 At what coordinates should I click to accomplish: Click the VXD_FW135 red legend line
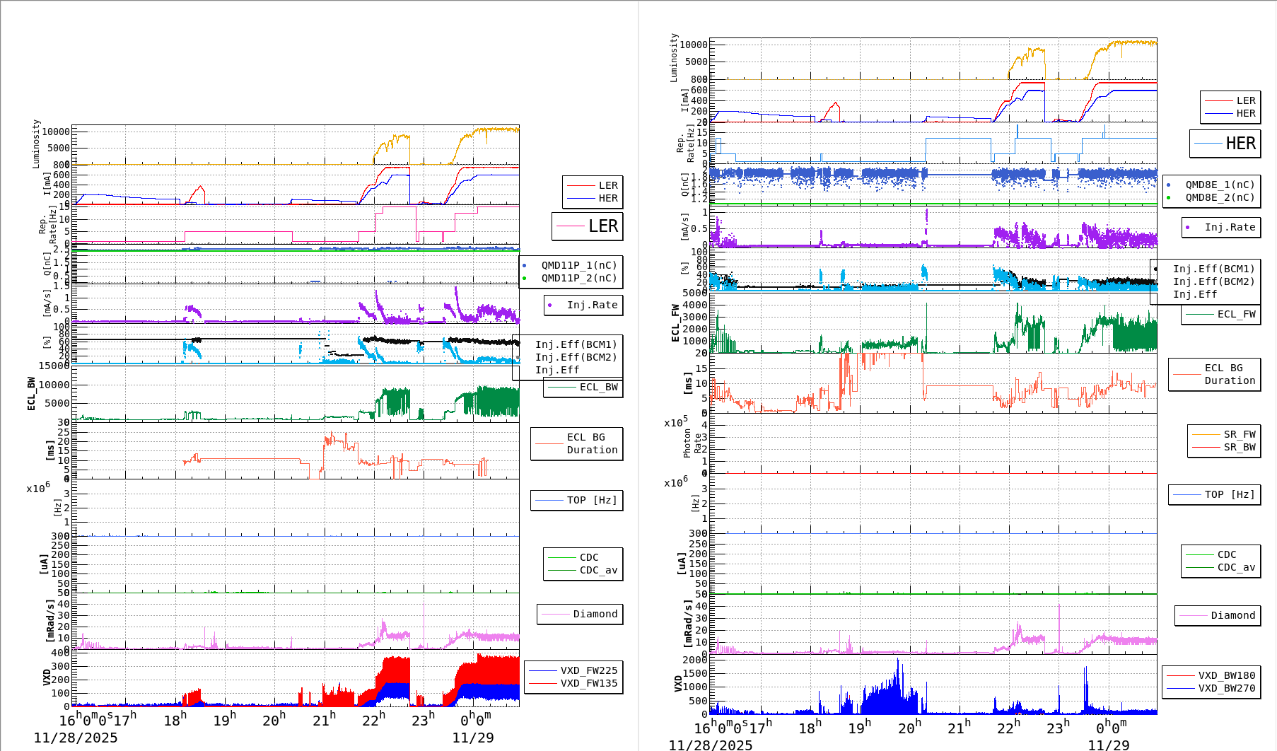(x=543, y=683)
